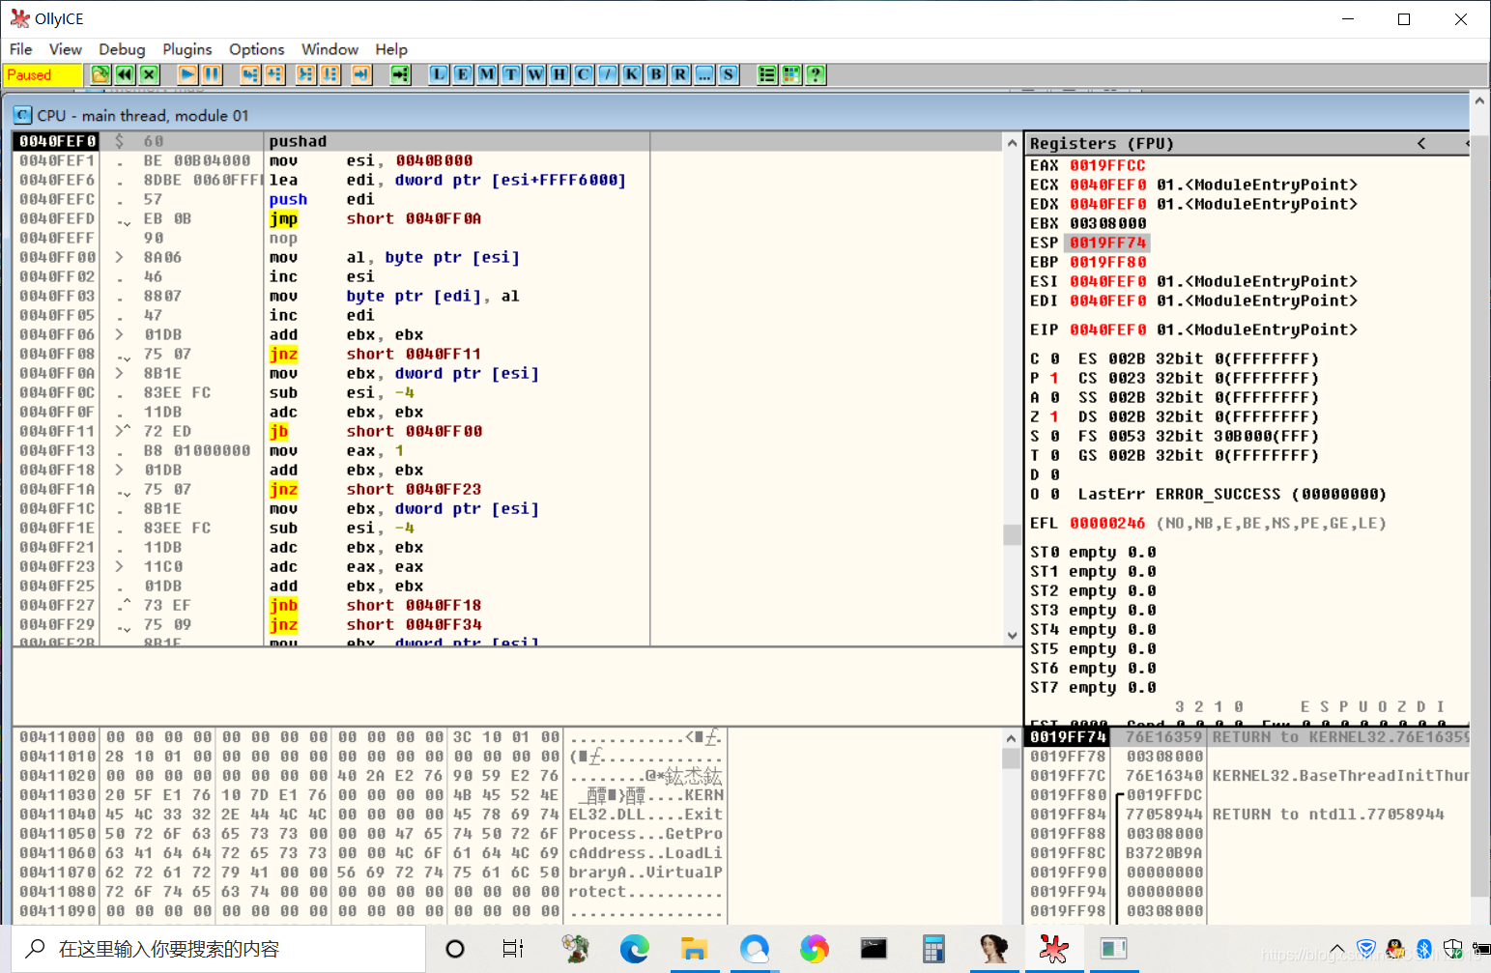Toggle the D flag value
This screenshot has height=973, width=1491.
point(1054,474)
